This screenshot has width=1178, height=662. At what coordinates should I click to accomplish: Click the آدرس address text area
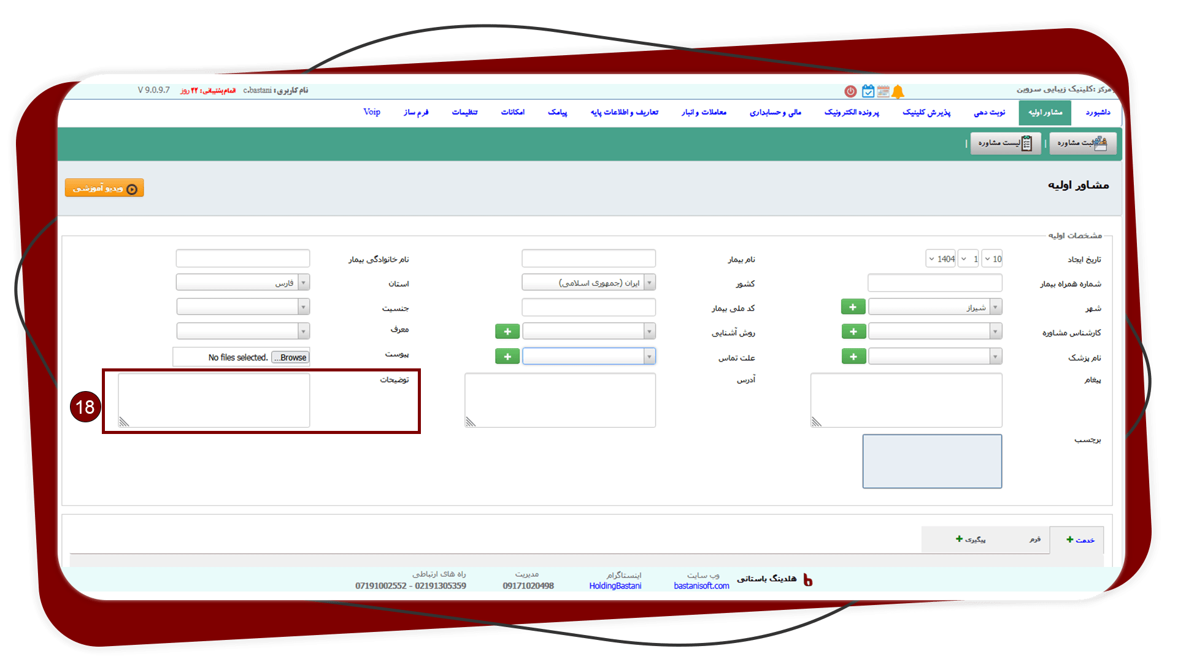[x=560, y=400]
